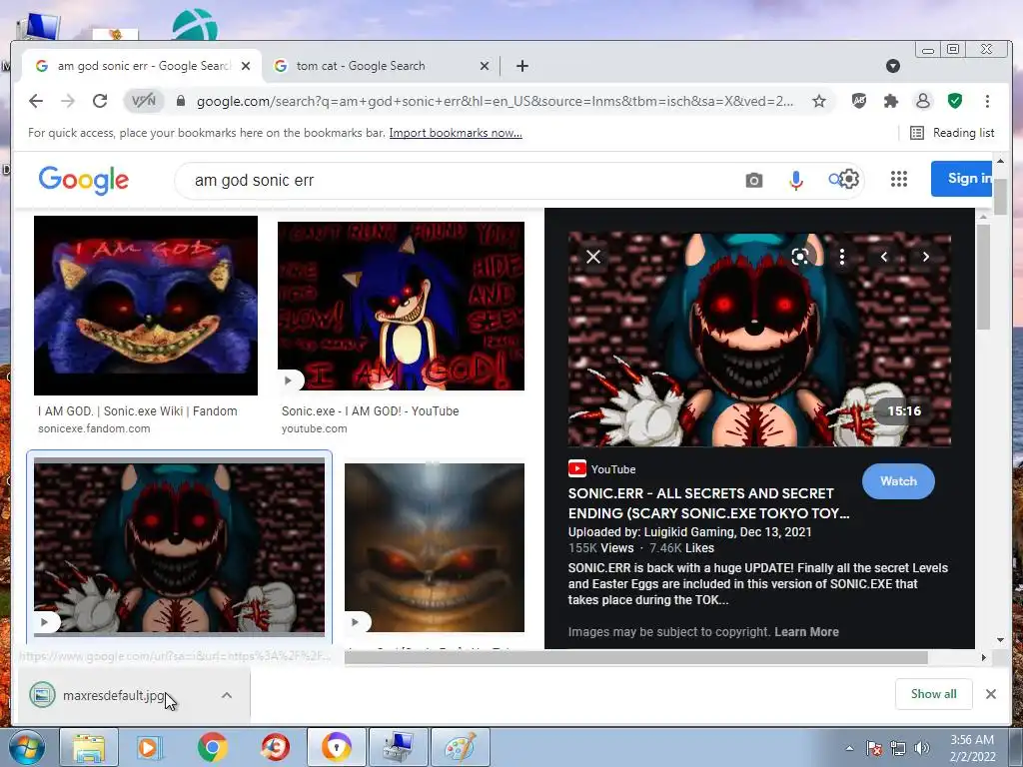Toggle the VPN badge in address bar
1023x767 pixels.
pyautogui.click(x=144, y=101)
